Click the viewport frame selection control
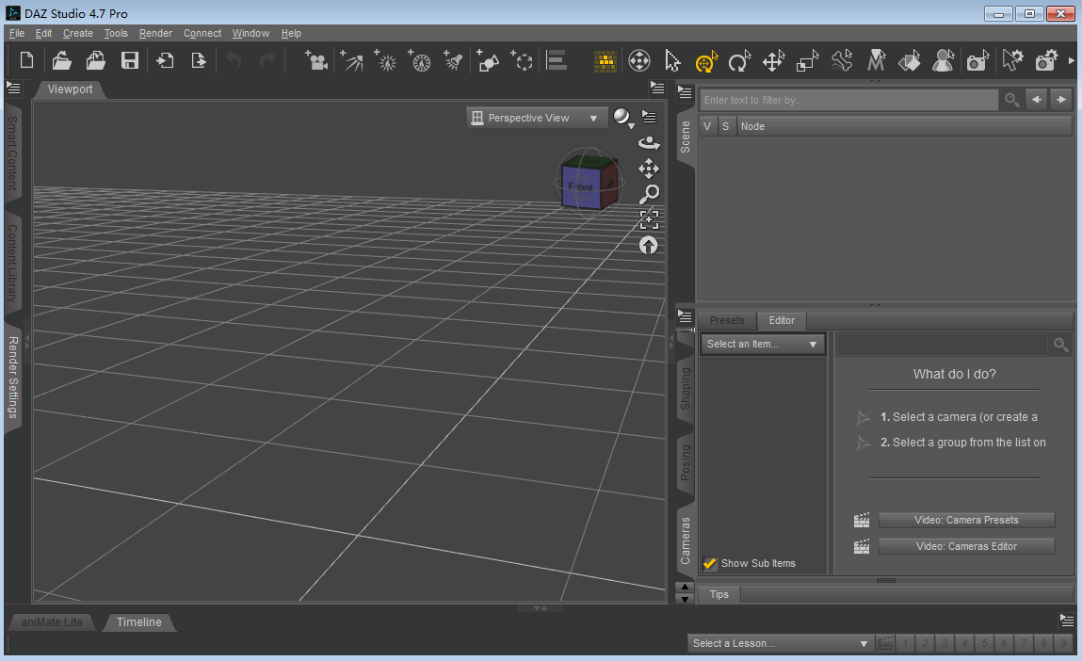The image size is (1082, 661). [x=649, y=219]
